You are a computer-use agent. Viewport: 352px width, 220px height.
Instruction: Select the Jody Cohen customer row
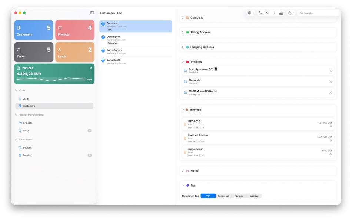coord(136,51)
